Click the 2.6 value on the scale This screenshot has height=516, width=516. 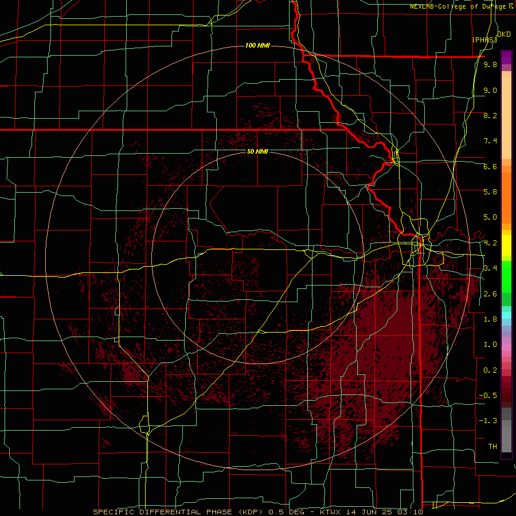490,294
